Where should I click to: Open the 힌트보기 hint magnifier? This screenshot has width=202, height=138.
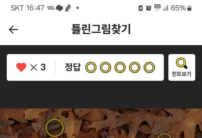pyautogui.click(x=182, y=67)
